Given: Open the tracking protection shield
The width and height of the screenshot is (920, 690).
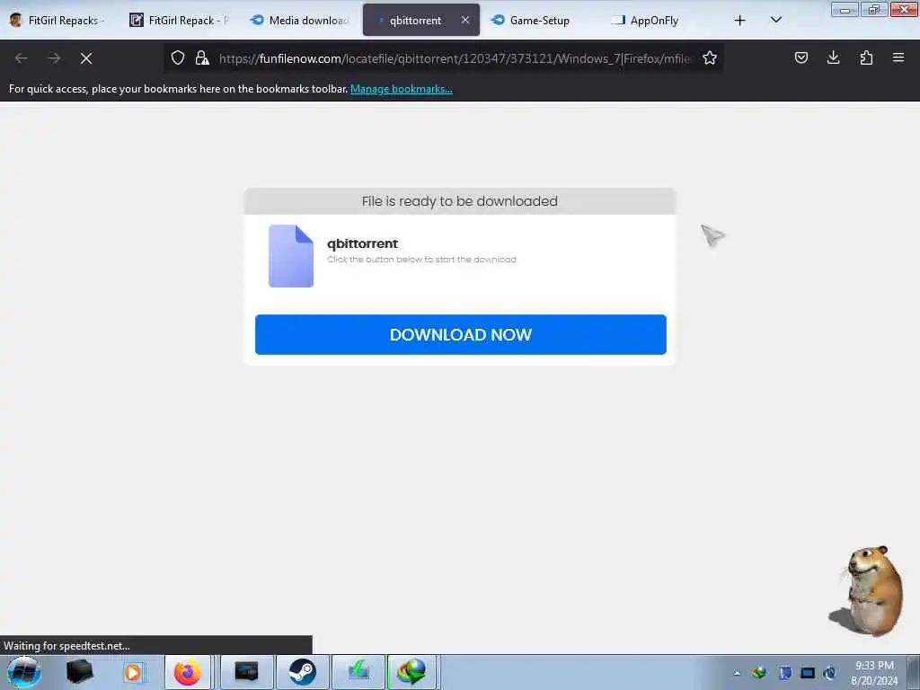Looking at the screenshot, I should (x=178, y=57).
